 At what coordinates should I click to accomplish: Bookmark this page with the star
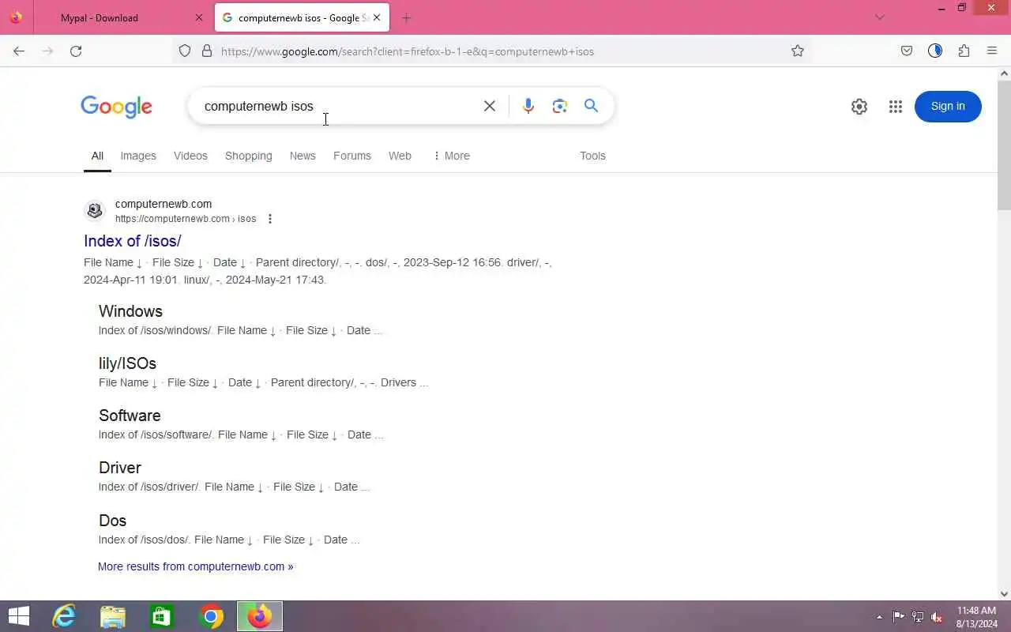[798, 51]
